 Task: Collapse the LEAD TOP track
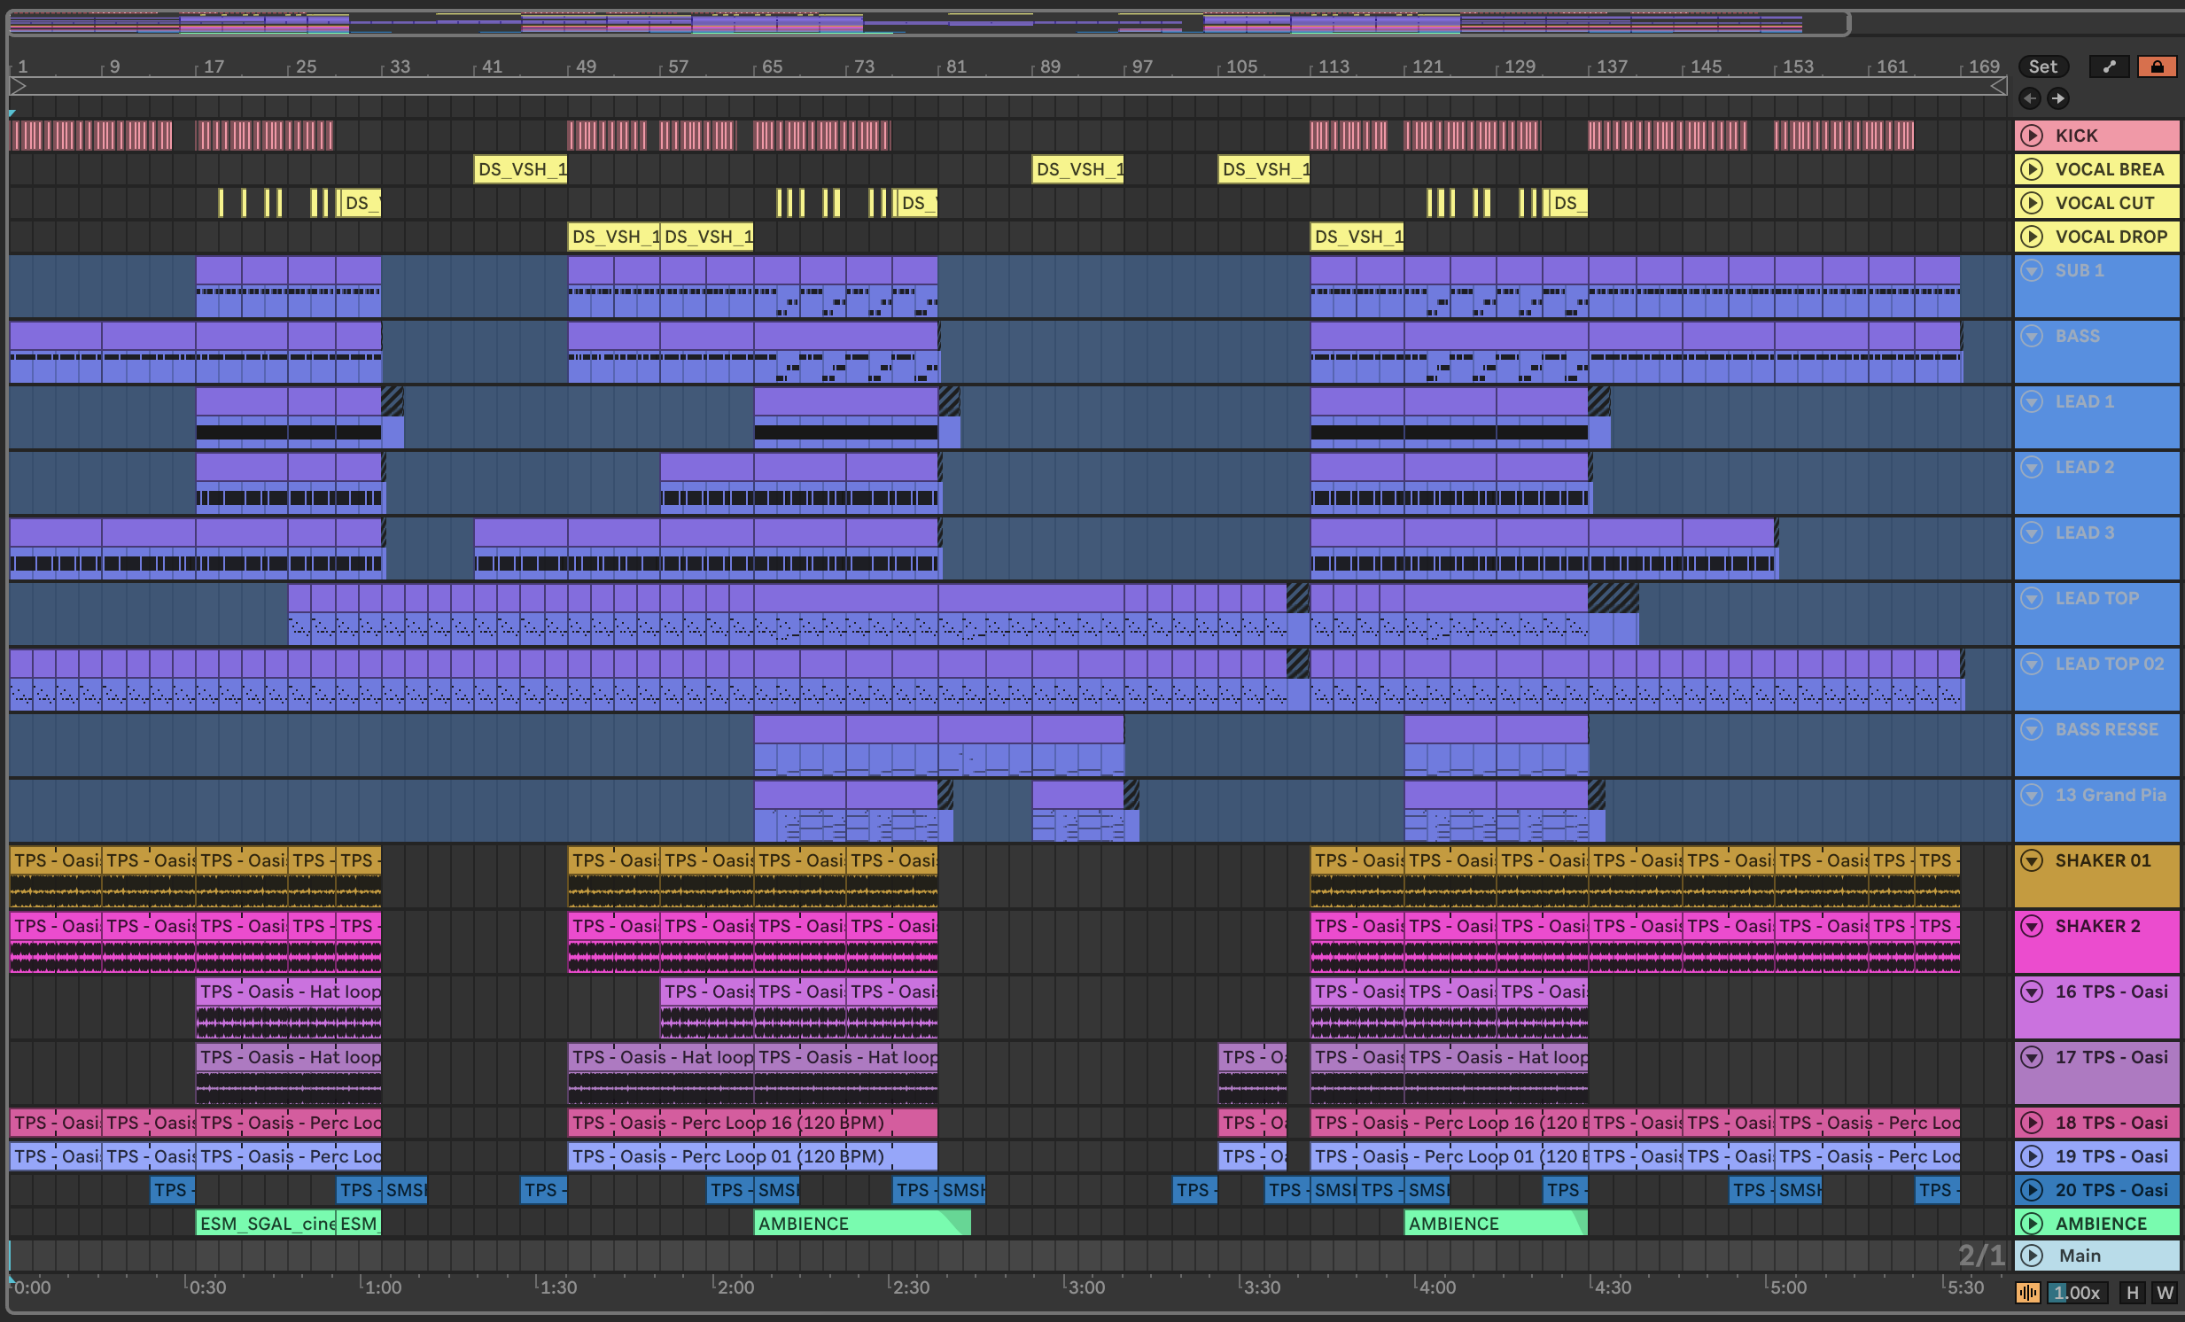tap(2032, 598)
